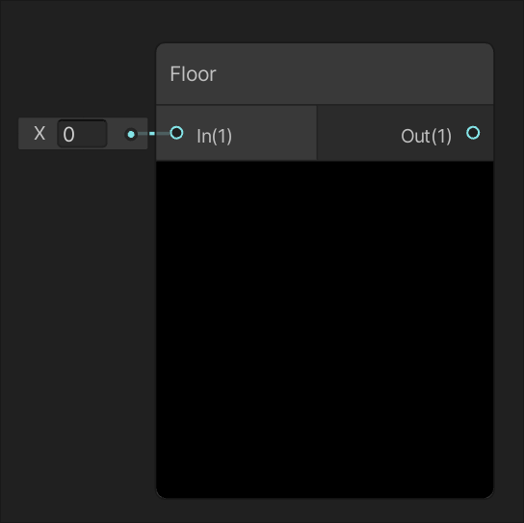This screenshot has height=523, width=524.
Task: Click the black preview area of Floor node
Action: click(325, 329)
